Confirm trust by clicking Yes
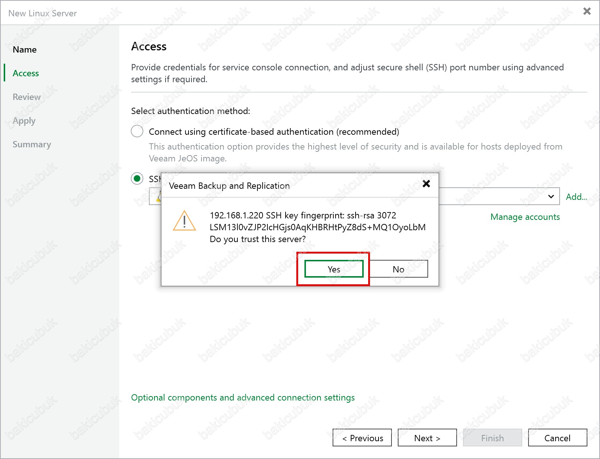 [x=334, y=269]
